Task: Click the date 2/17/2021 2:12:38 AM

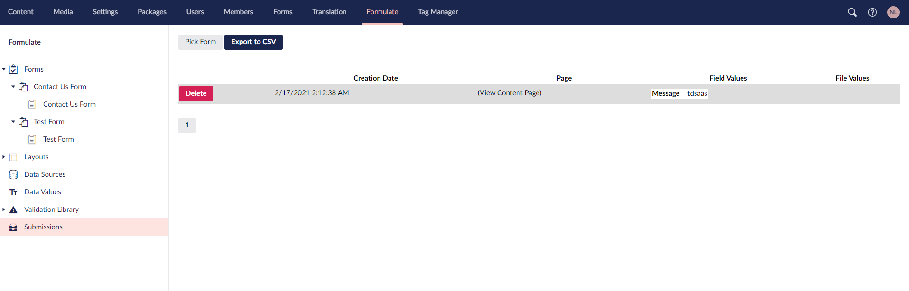Action: [x=312, y=93]
